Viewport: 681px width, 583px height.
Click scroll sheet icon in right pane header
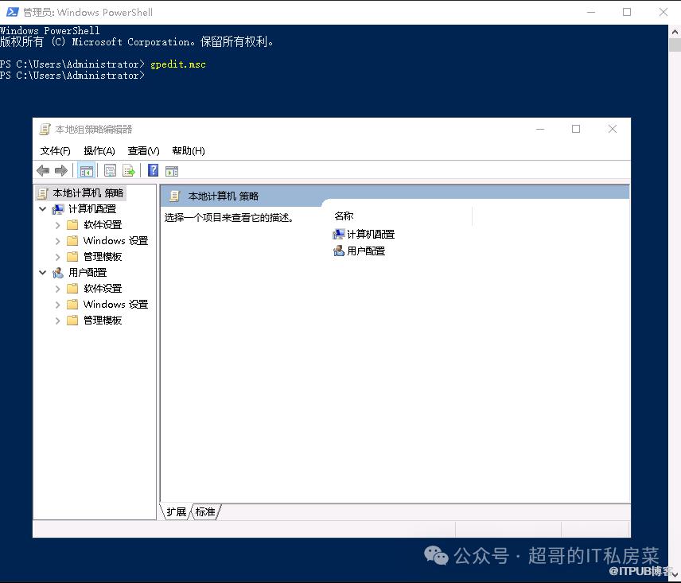point(174,196)
